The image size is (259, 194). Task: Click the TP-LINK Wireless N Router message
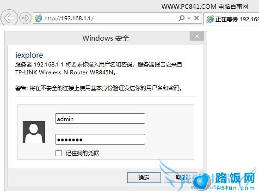coord(65,73)
